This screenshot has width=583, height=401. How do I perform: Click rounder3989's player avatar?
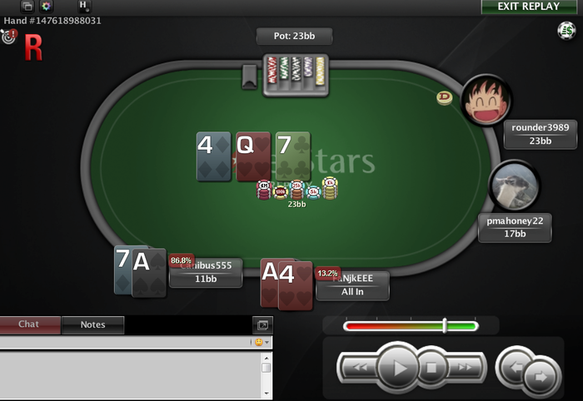(486, 100)
